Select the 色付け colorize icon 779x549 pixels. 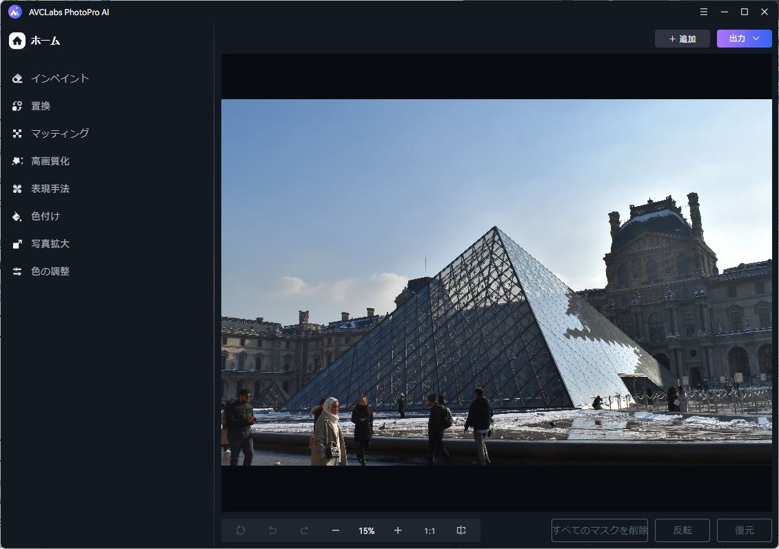click(17, 216)
